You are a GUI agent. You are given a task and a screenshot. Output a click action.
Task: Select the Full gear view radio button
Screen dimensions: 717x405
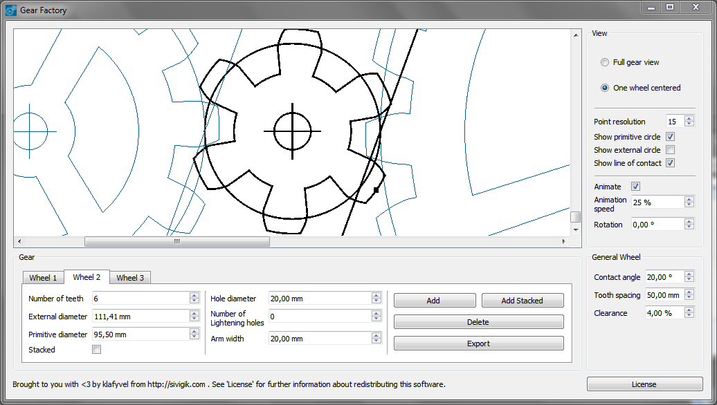(604, 62)
